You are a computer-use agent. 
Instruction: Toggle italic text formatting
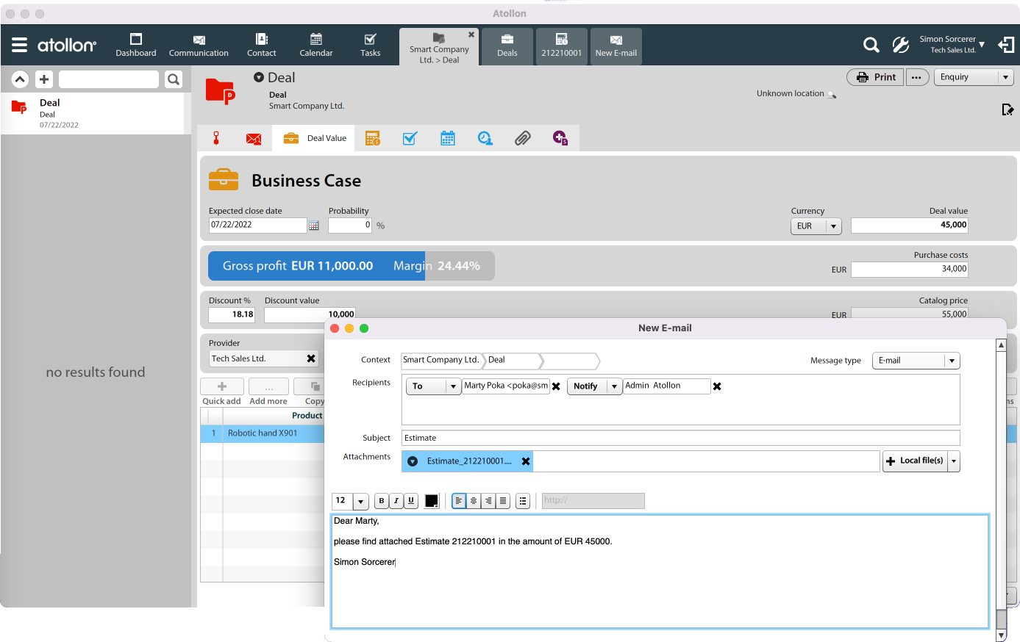point(396,501)
